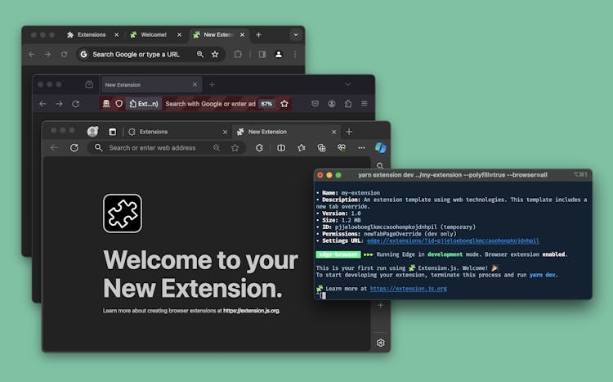613x382 pixels.
Task: Open Firefox's extensions puzzle icon
Action: [x=348, y=104]
